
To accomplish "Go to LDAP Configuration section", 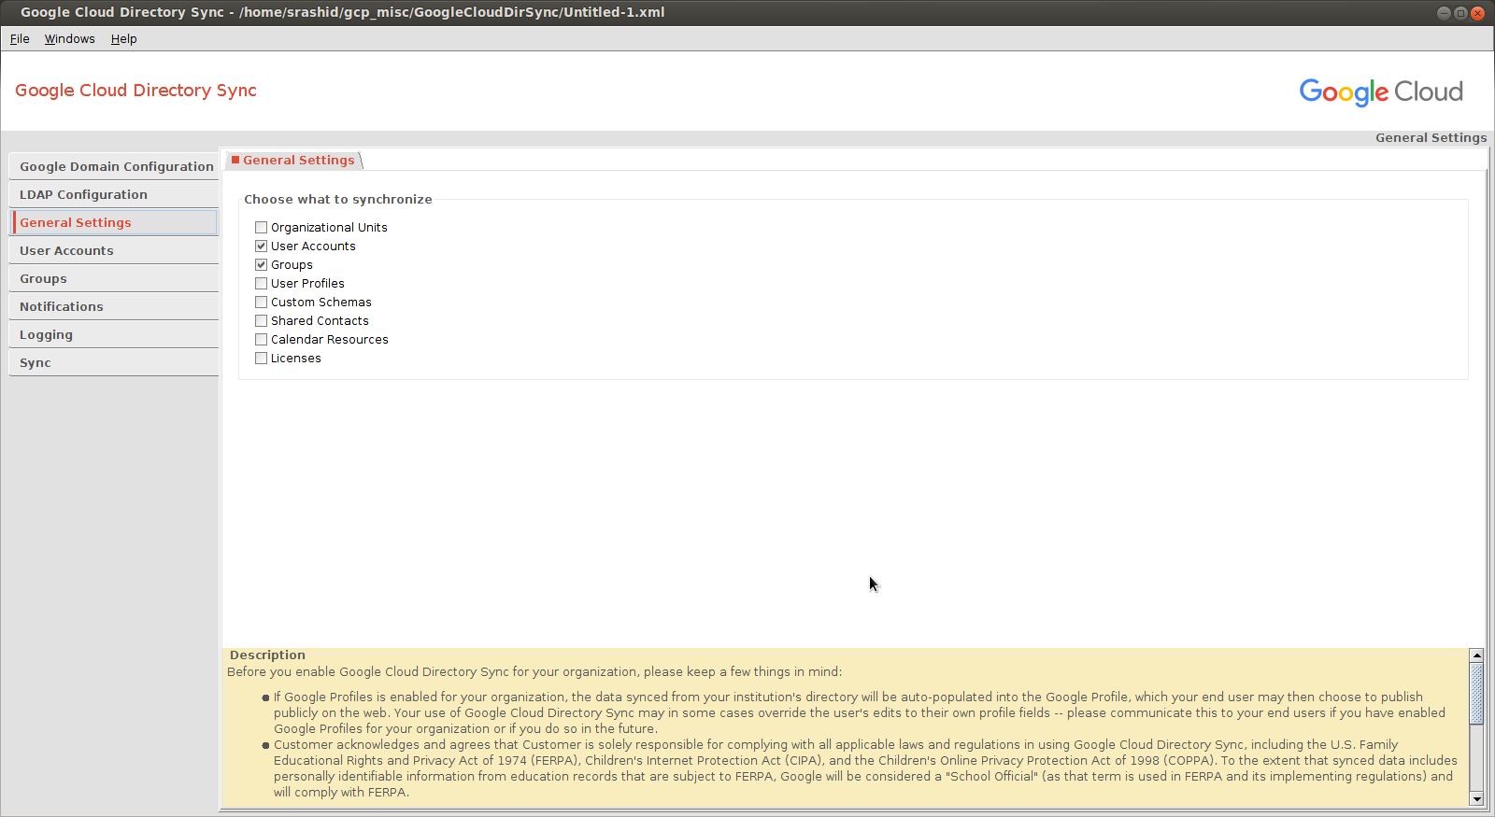I will click(x=114, y=194).
